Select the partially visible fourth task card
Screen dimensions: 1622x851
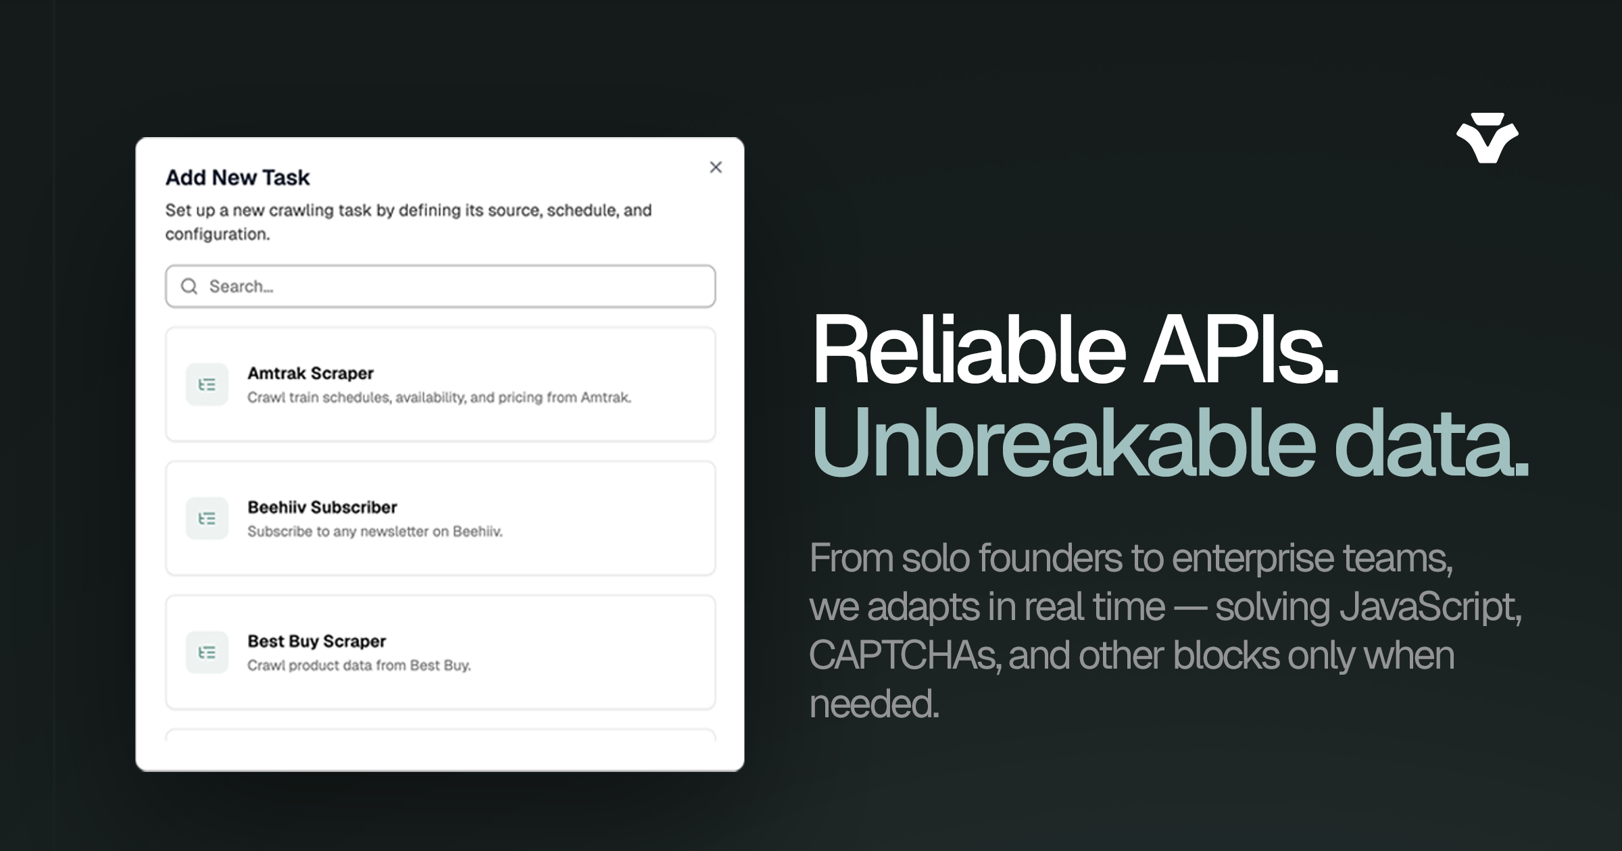tap(440, 735)
